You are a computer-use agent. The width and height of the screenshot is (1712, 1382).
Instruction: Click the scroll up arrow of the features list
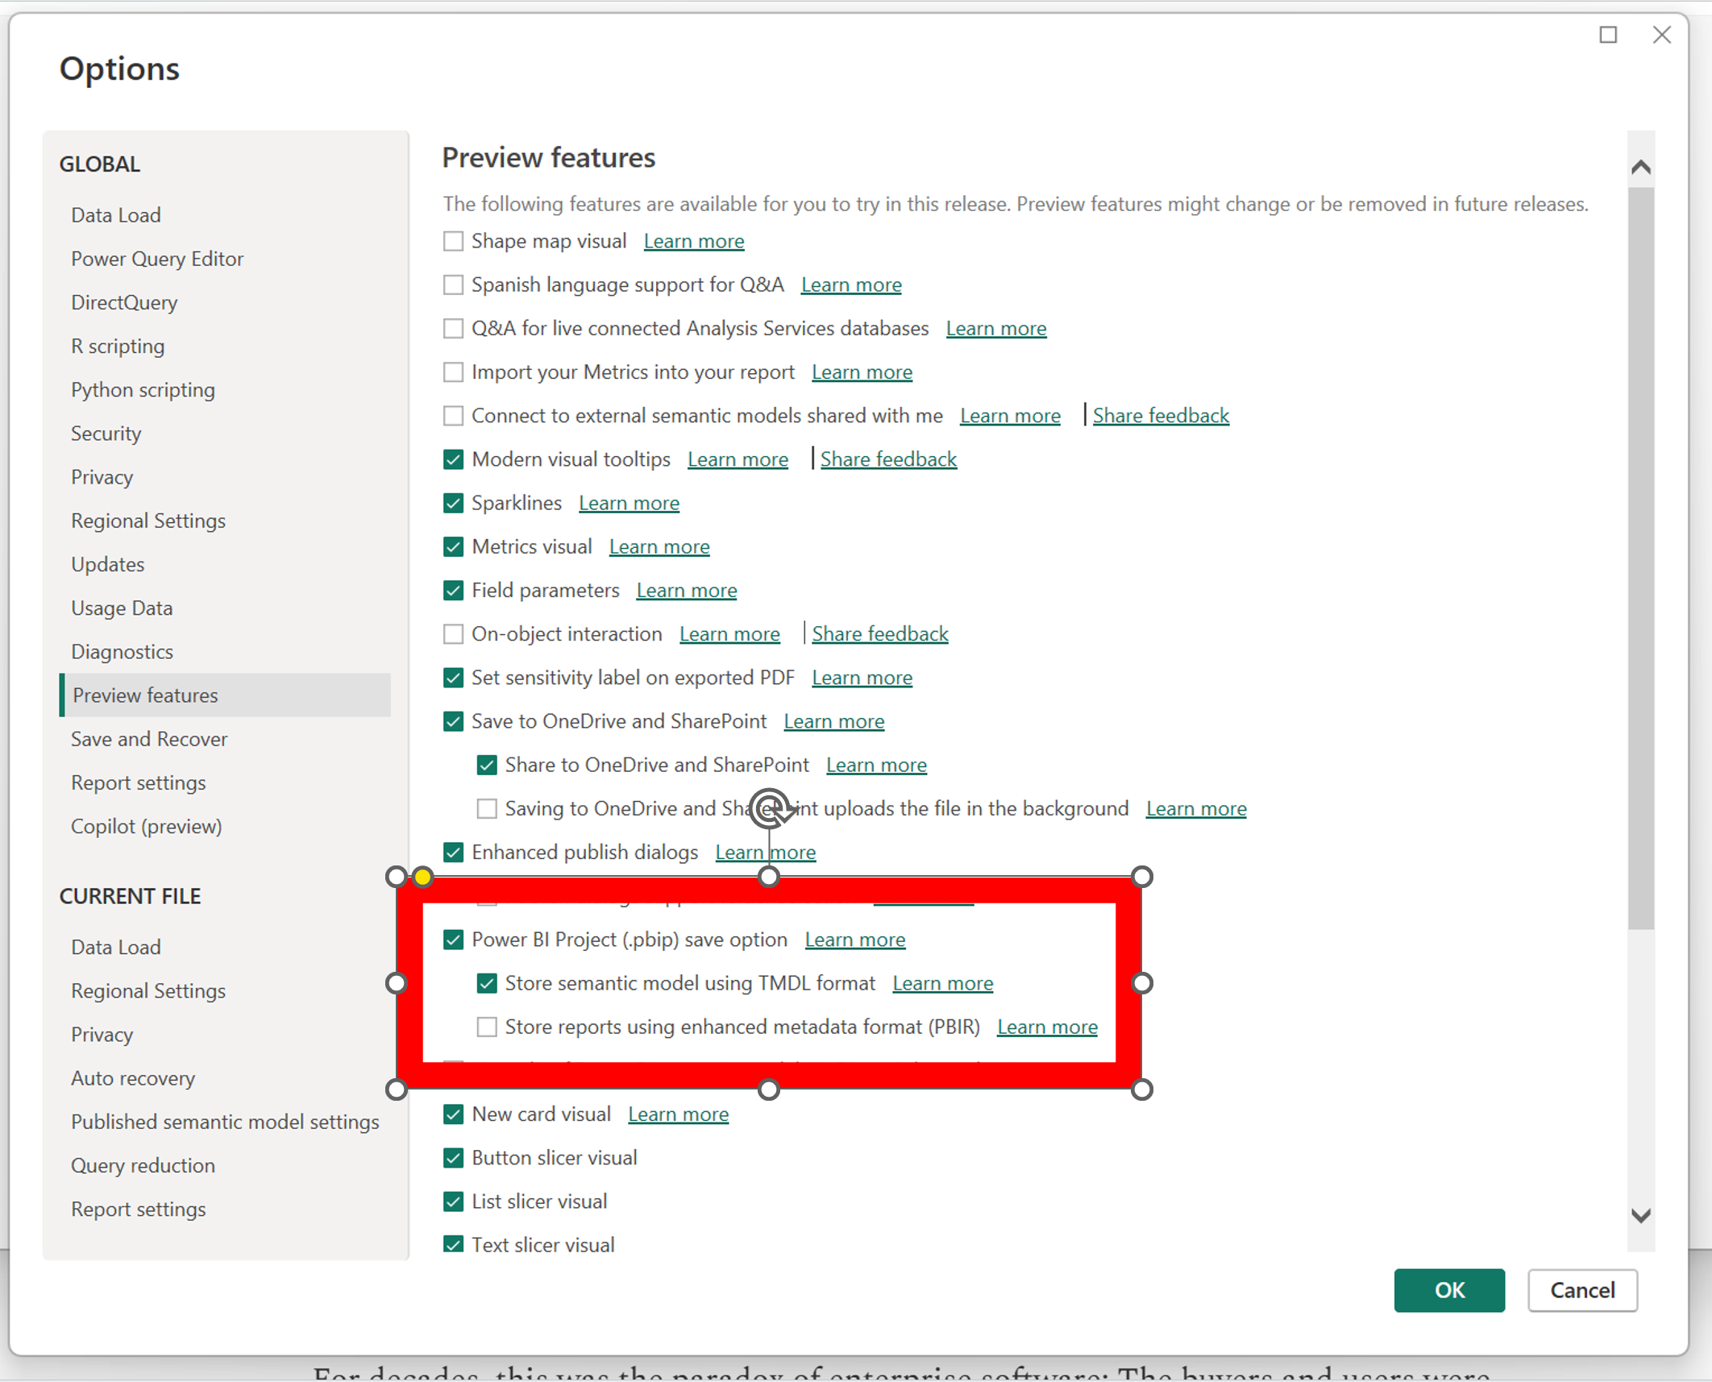(1641, 168)
